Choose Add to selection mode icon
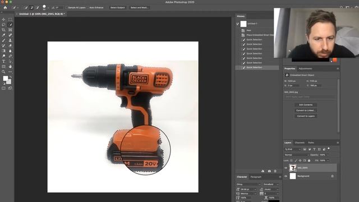The width and height of the screenshot is (359, 202). [x=31, y=7]
